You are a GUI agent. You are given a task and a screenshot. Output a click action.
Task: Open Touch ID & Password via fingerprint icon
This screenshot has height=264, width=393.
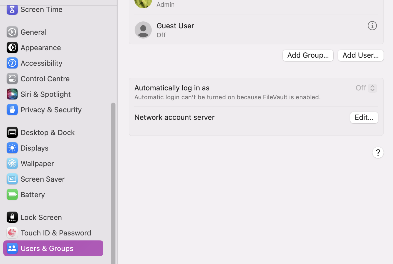12,233
